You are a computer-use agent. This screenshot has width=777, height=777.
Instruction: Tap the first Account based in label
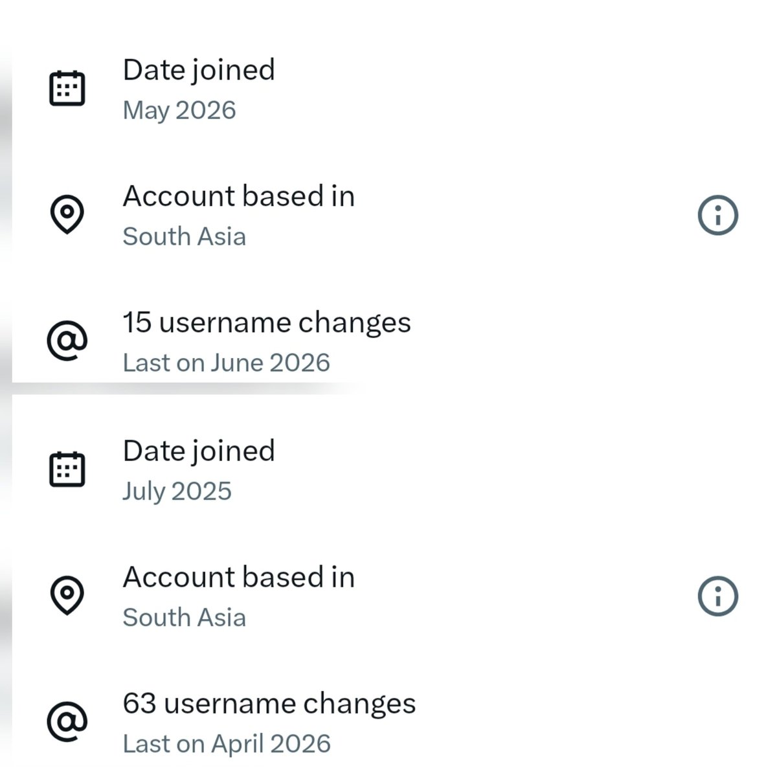(239, 196)
